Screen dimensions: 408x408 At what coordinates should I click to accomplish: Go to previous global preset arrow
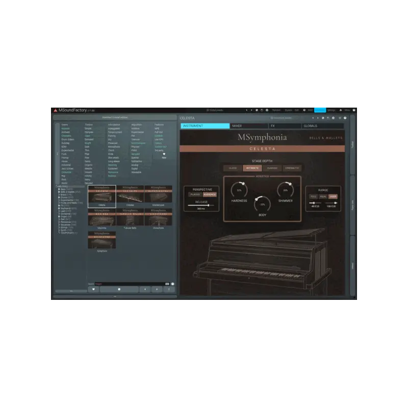[247, 110]
